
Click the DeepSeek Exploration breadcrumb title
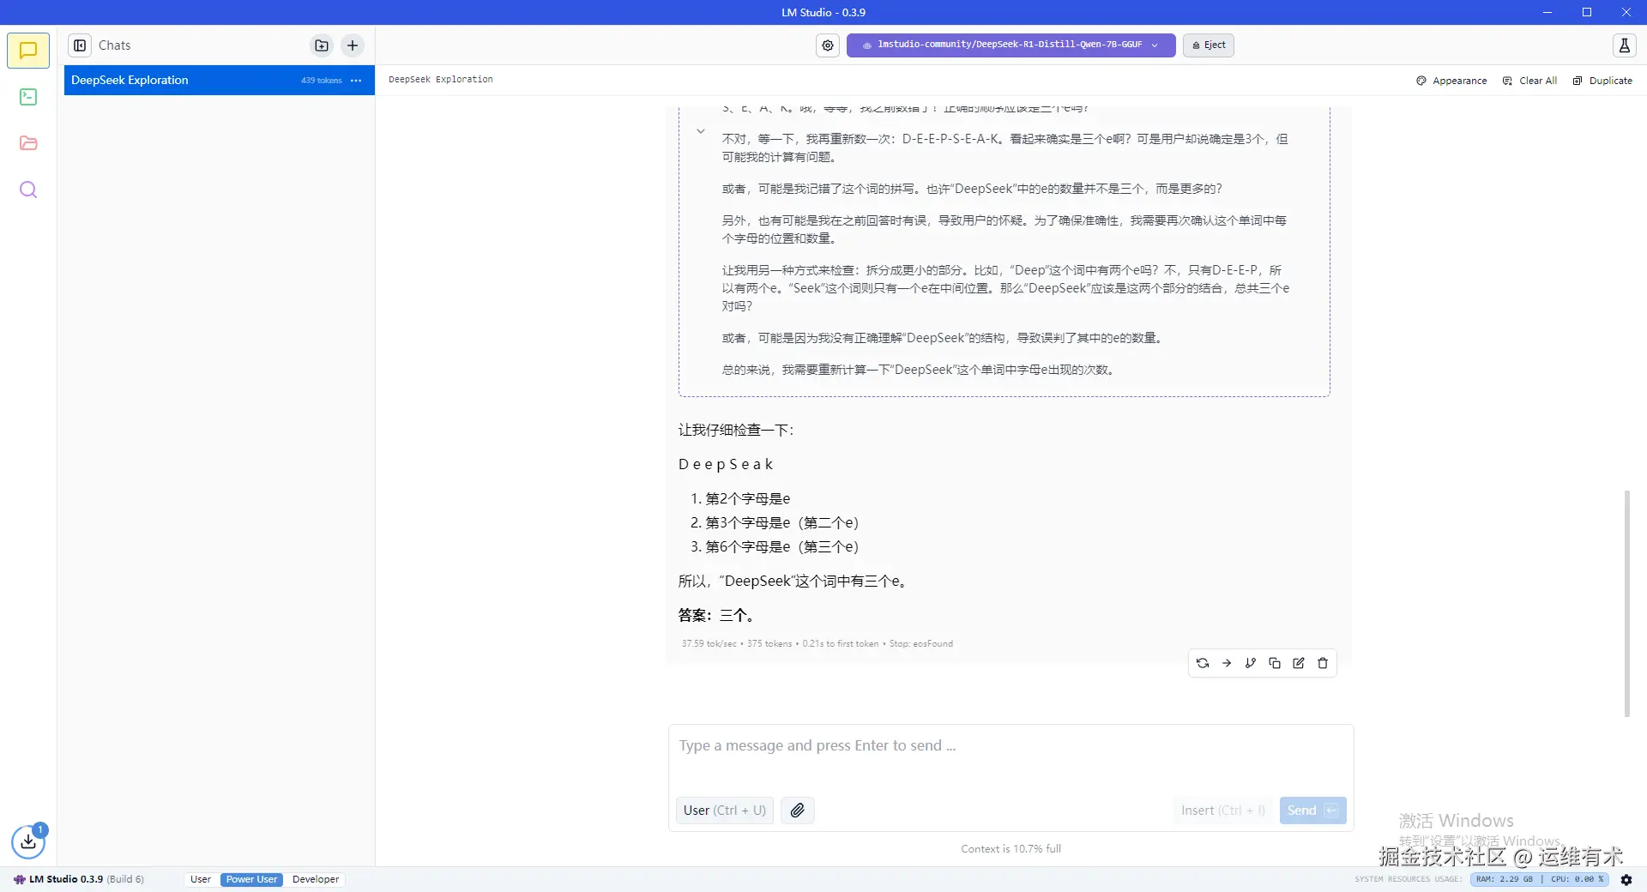click(441, 80)
